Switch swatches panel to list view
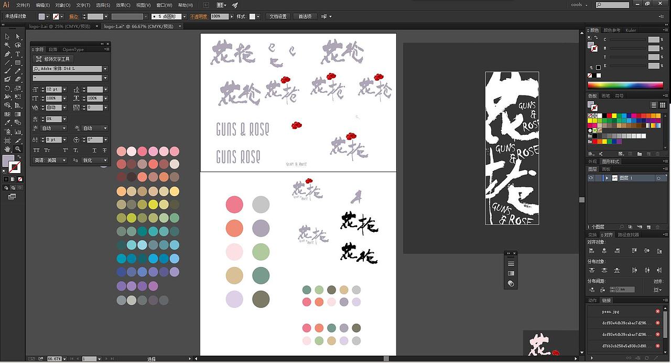The image size is (671, 363). tap(654, 105)
